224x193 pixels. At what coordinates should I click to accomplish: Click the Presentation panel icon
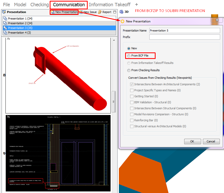(x=4, y=12)
